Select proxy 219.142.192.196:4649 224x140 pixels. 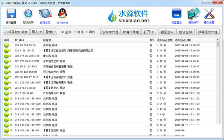tap(27, 98)
